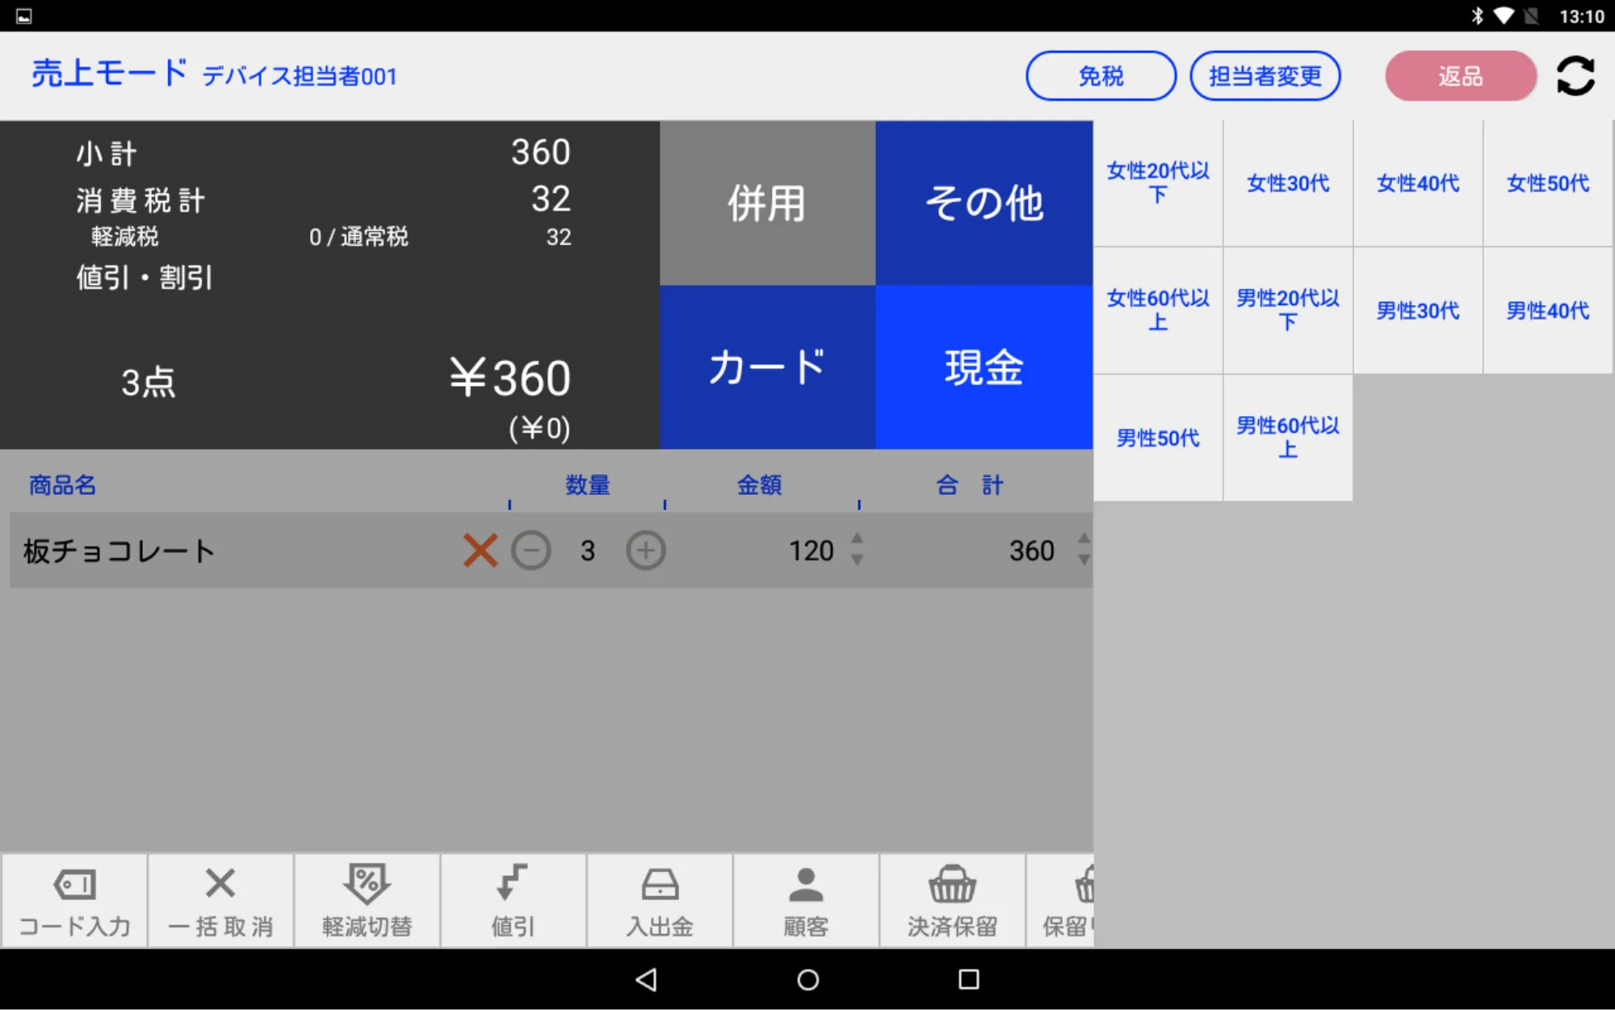The width and height of the screenshot is (1615, 1010).
Task: Decrease quantity with the minus button
Action: 531,550
